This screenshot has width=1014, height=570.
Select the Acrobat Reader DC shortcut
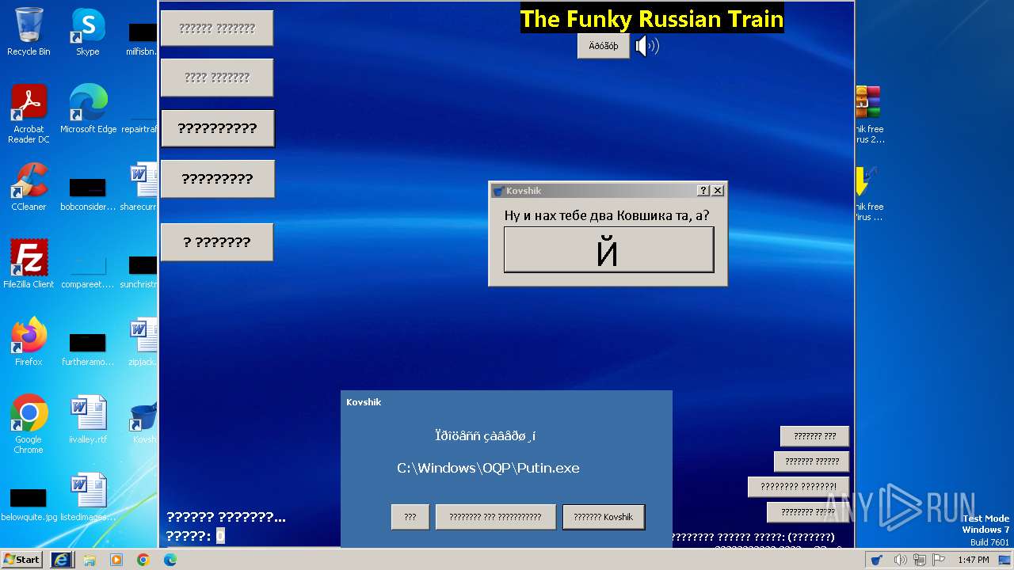coord(29,114)
